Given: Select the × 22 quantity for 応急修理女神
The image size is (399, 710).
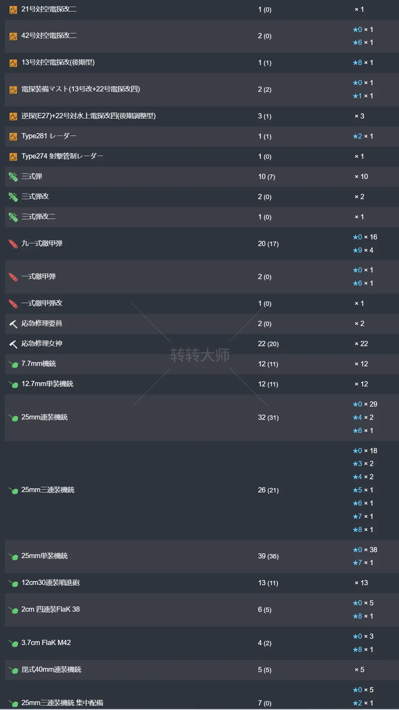Looking at the screenshot, I should pos(361,344).
